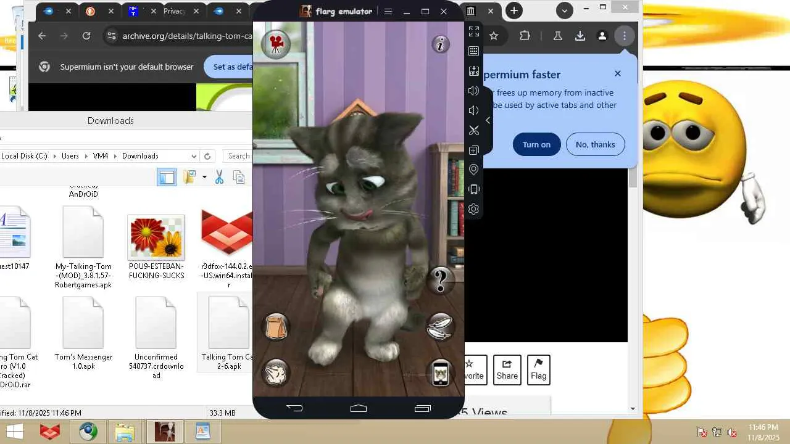The width and height of the screenshot is (790, 444).
Task: Switch to the Privacy browser tab
Action: tap(175, 11)
